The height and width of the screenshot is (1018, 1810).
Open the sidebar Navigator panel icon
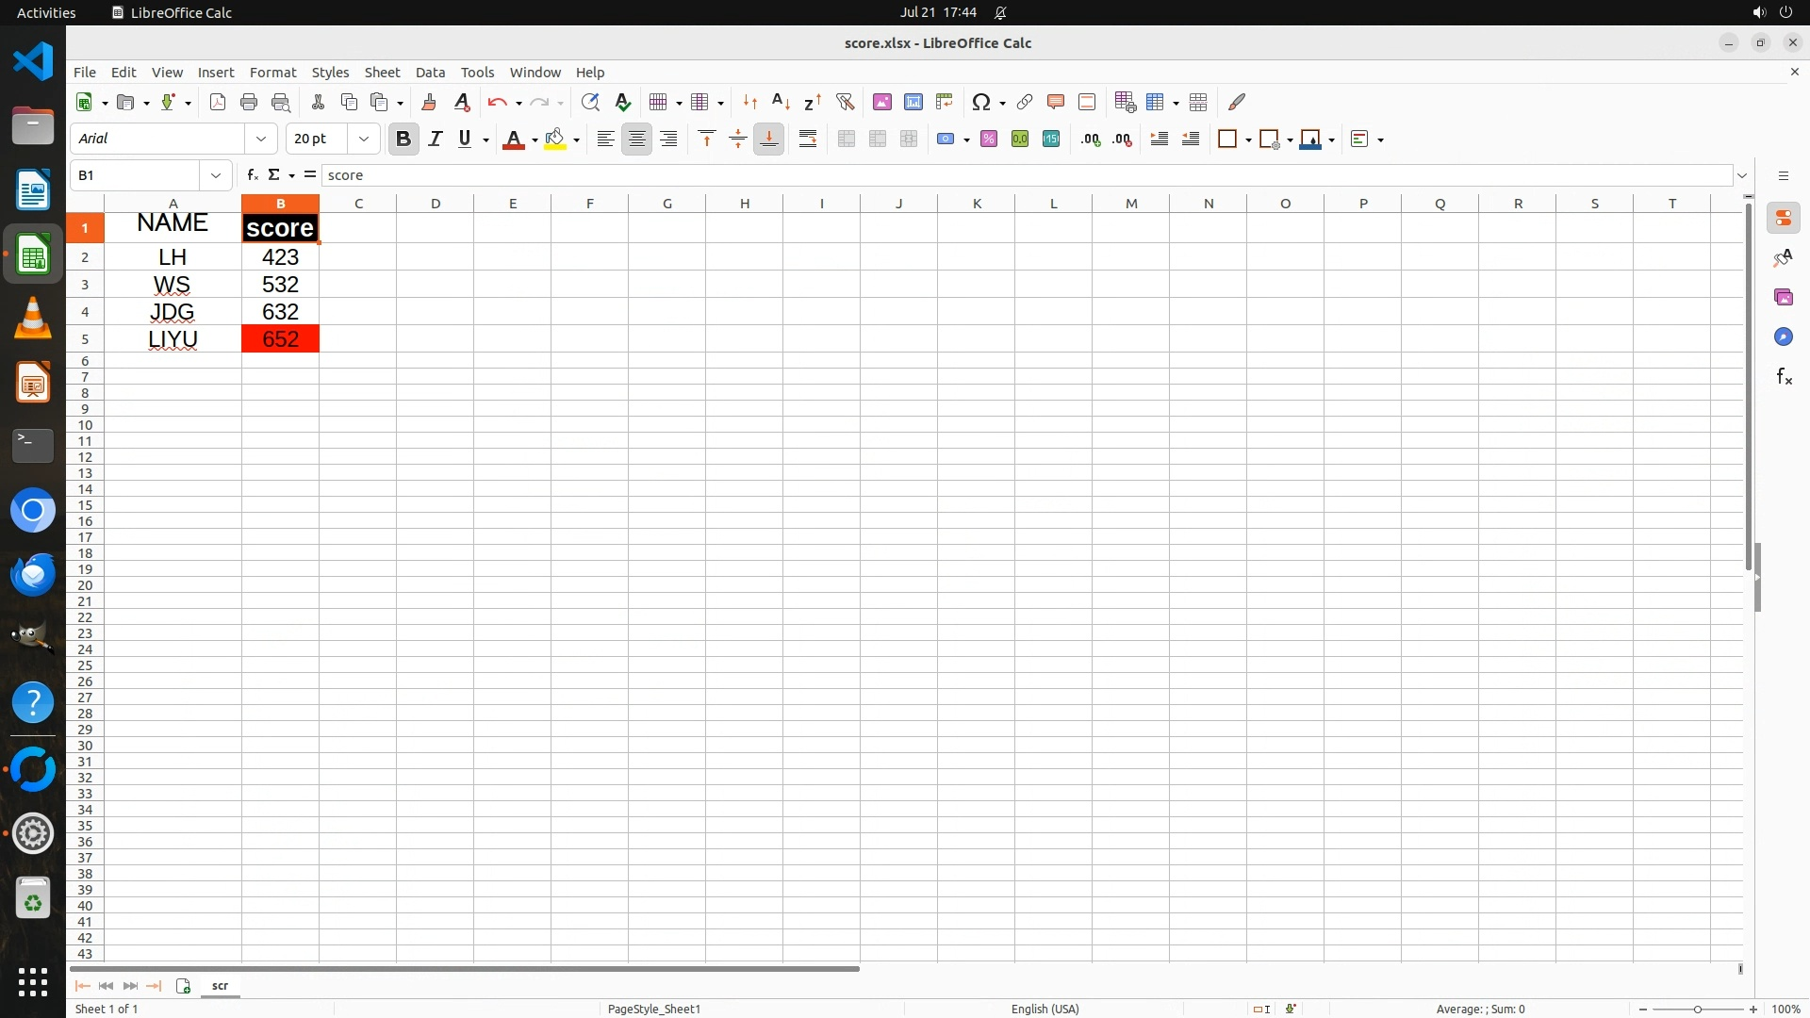click(1783, 337)
